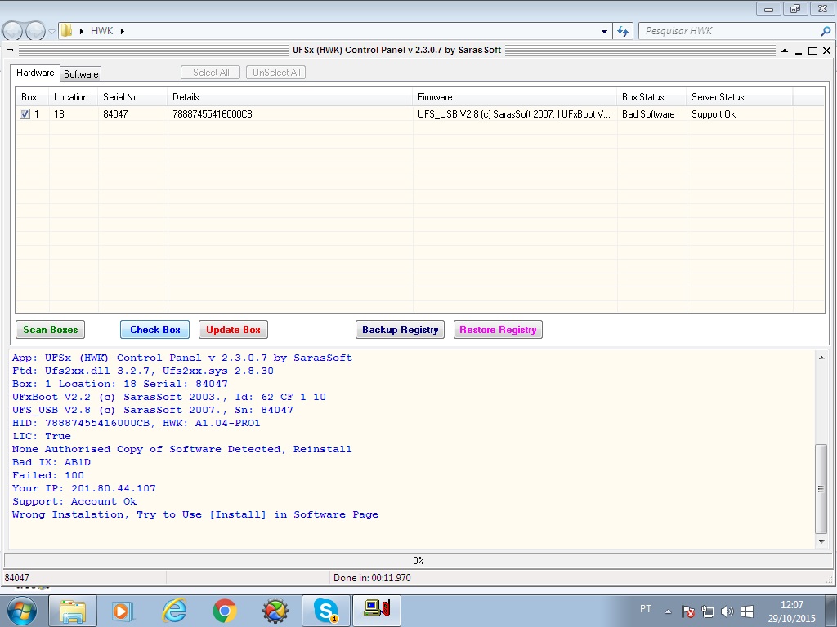Click the magnifier search icon
This screenshot has width=837, height=627.
pyautogui.click(x=826, y=31)
